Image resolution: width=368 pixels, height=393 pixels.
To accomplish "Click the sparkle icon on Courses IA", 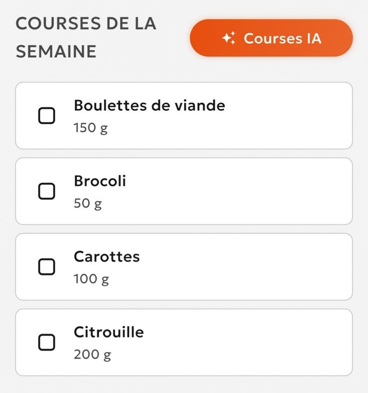I will [x=229, y=38].
